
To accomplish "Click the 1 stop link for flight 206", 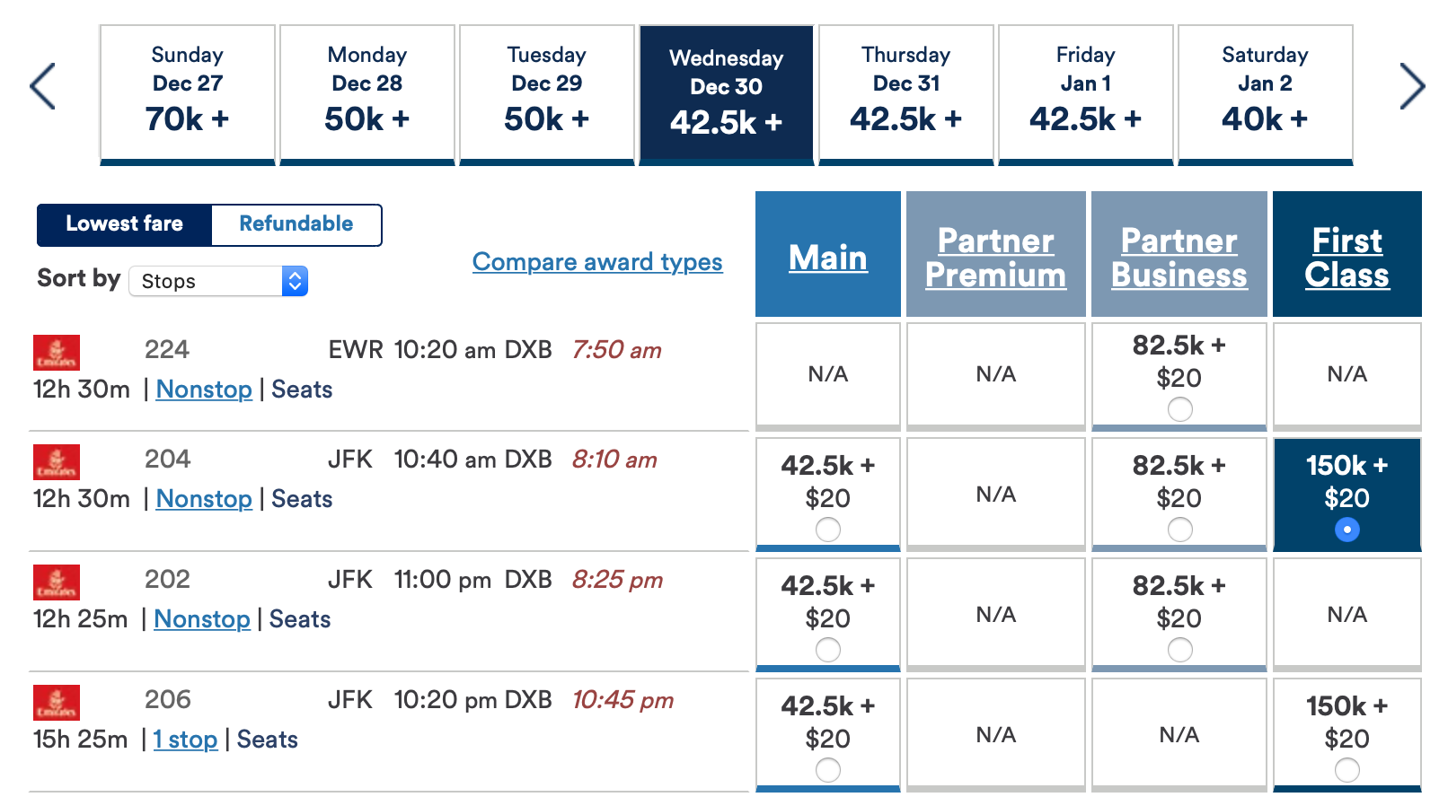I will click(x=185, y=739).
